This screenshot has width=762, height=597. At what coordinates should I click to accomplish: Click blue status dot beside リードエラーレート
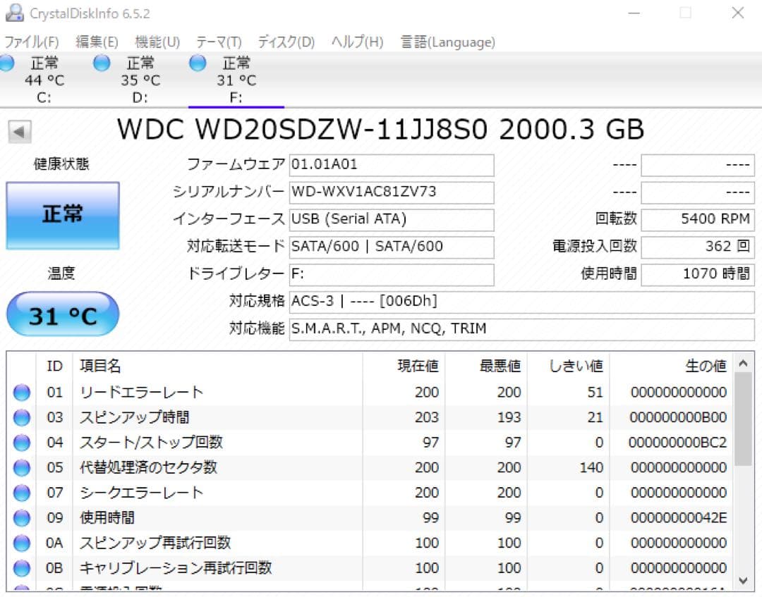click(x=21, y=392)
